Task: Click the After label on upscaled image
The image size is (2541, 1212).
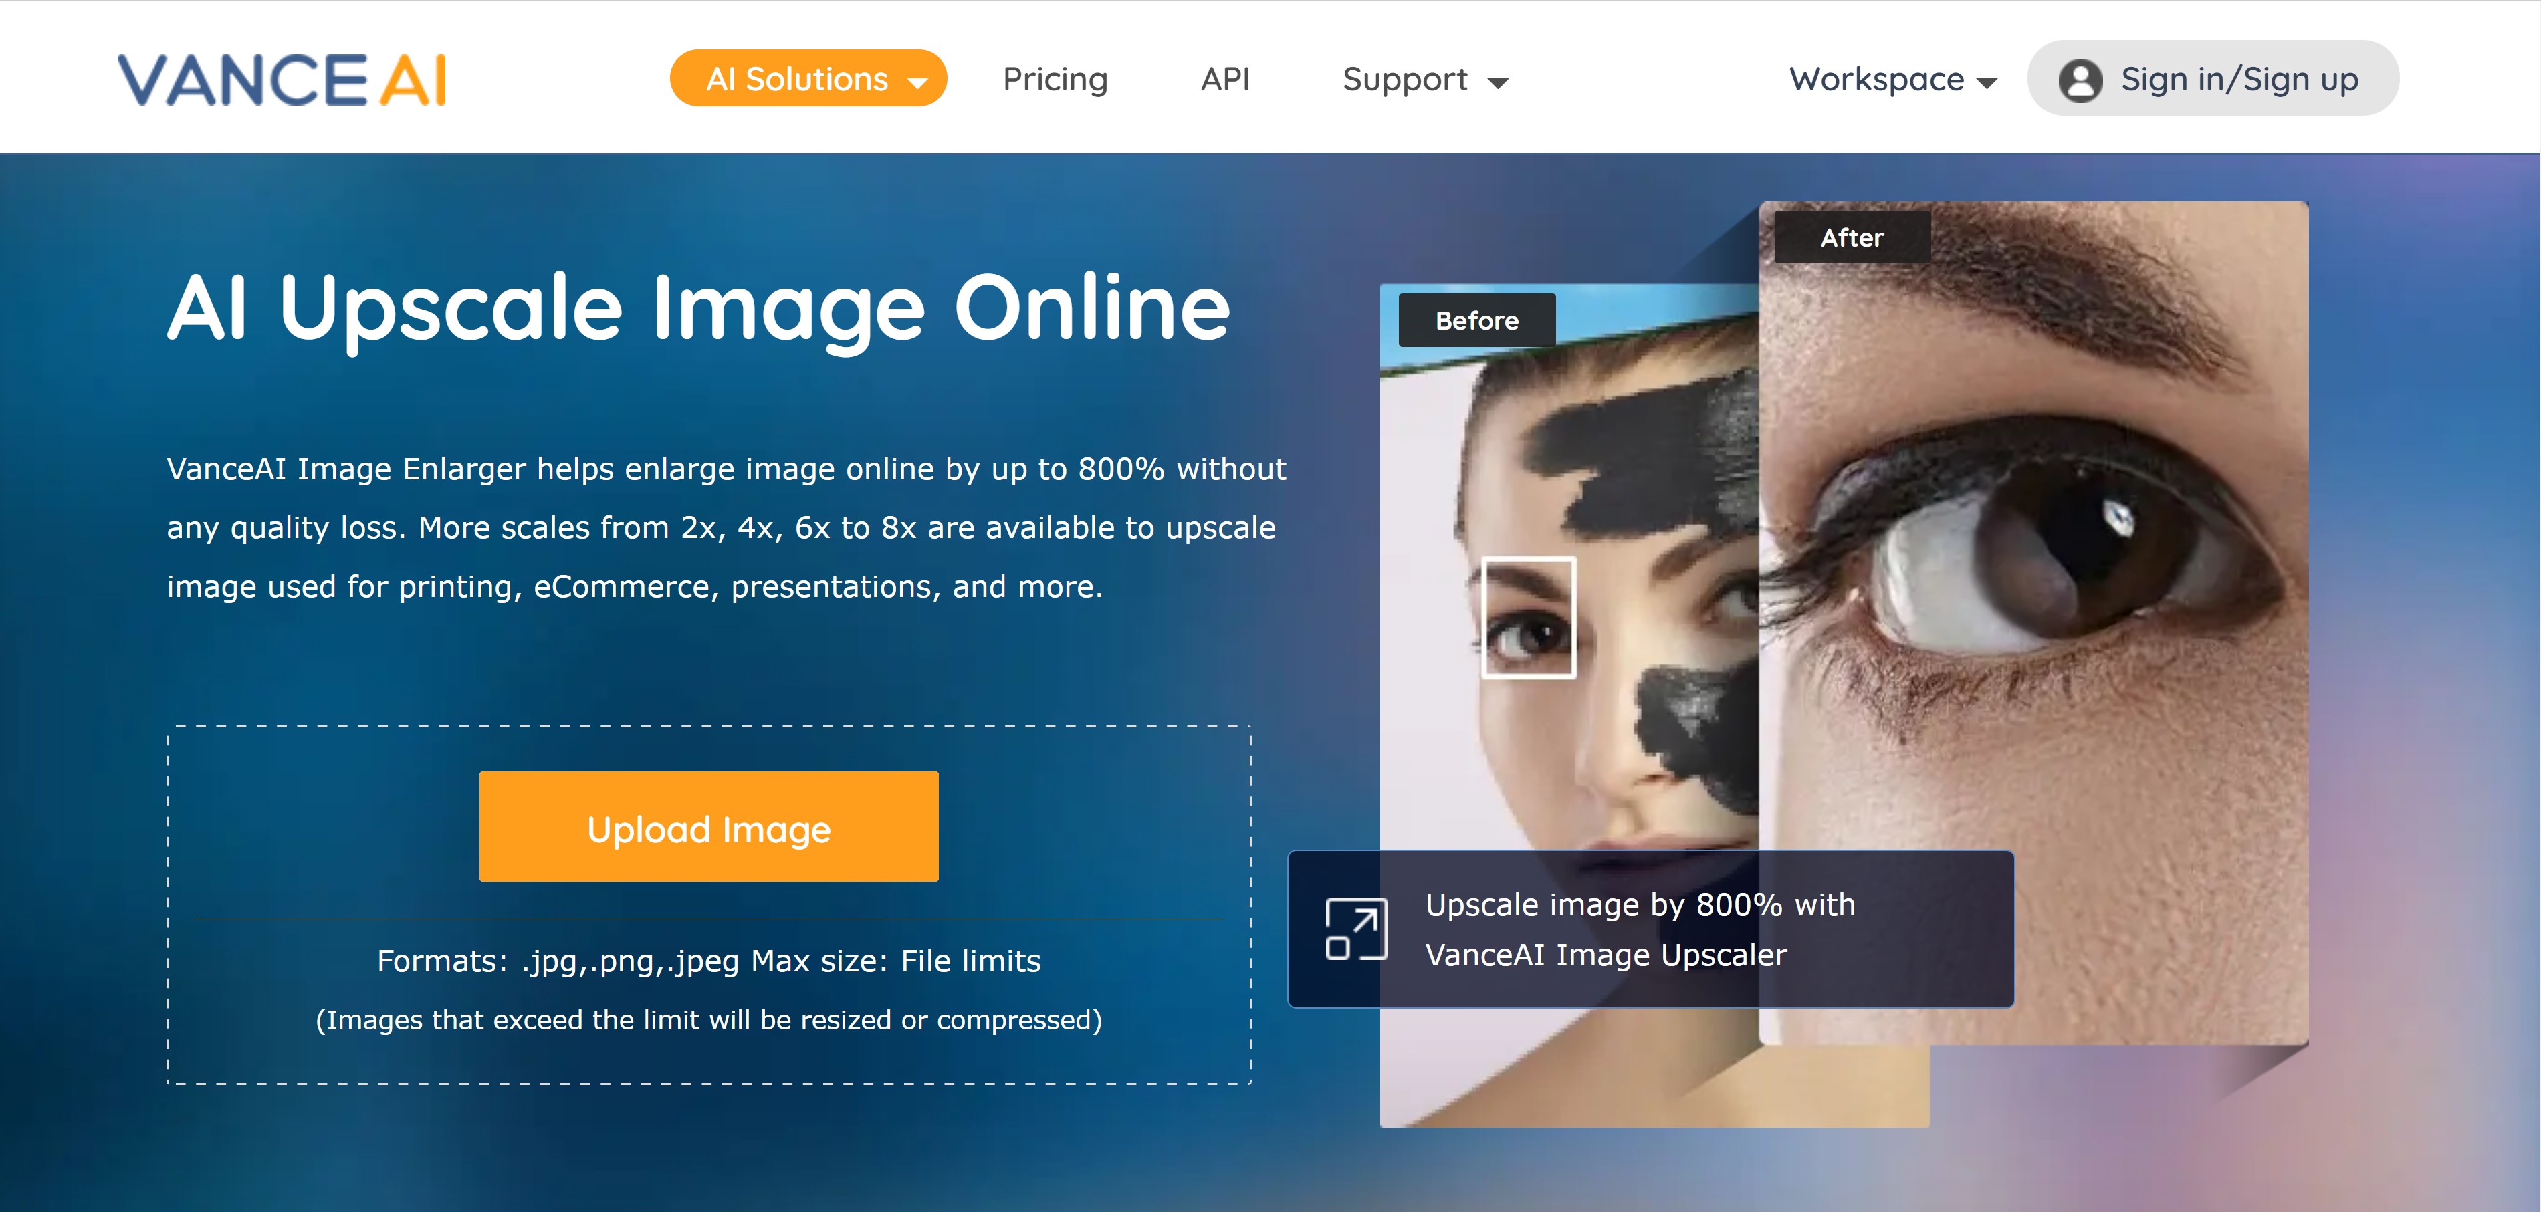Action: [1852, 238]
